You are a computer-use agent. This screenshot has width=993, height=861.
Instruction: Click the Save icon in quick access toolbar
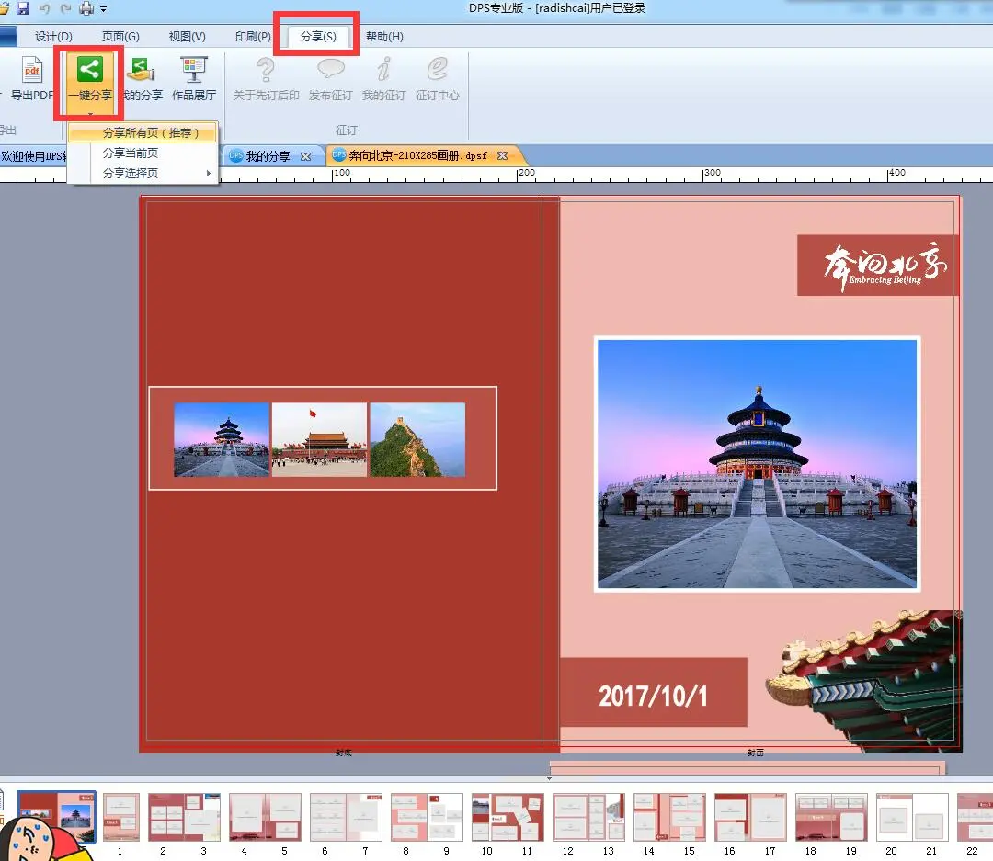22,7
